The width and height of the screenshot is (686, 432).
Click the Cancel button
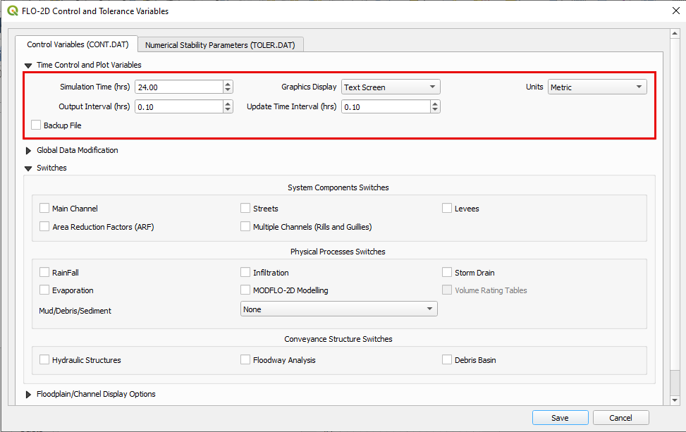point(620,418)
